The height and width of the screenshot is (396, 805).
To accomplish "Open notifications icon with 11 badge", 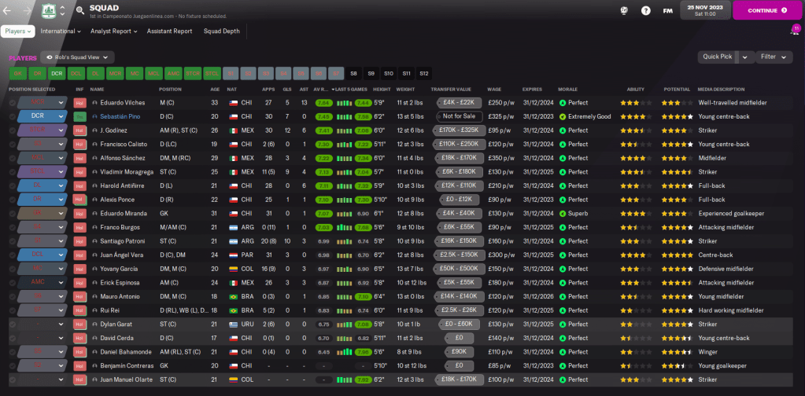I will 794,31.
